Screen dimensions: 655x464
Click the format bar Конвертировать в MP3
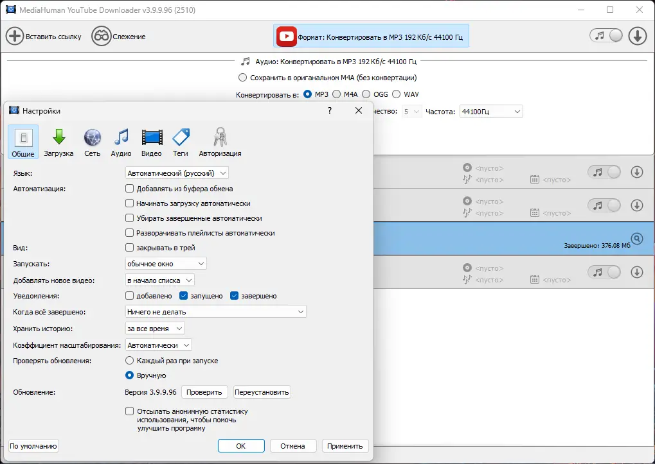click(372, 36)
